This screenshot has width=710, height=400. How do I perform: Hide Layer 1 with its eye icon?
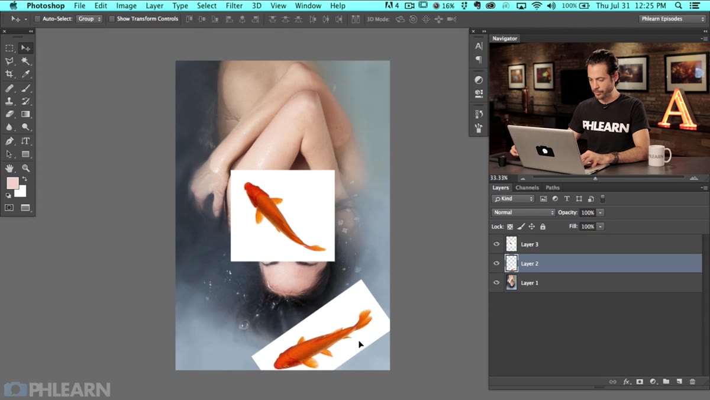tap(496, 283)
